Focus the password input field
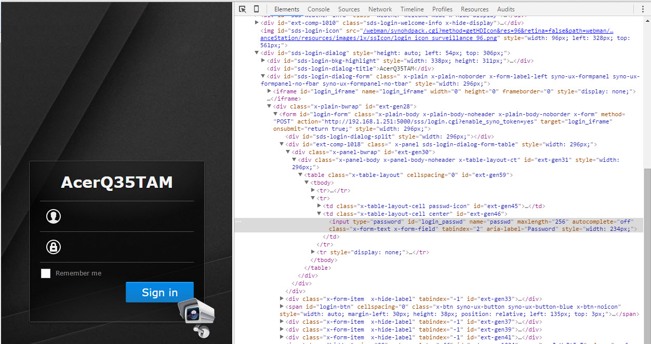Viewport: 651px width, 344px height. point(128,246)
